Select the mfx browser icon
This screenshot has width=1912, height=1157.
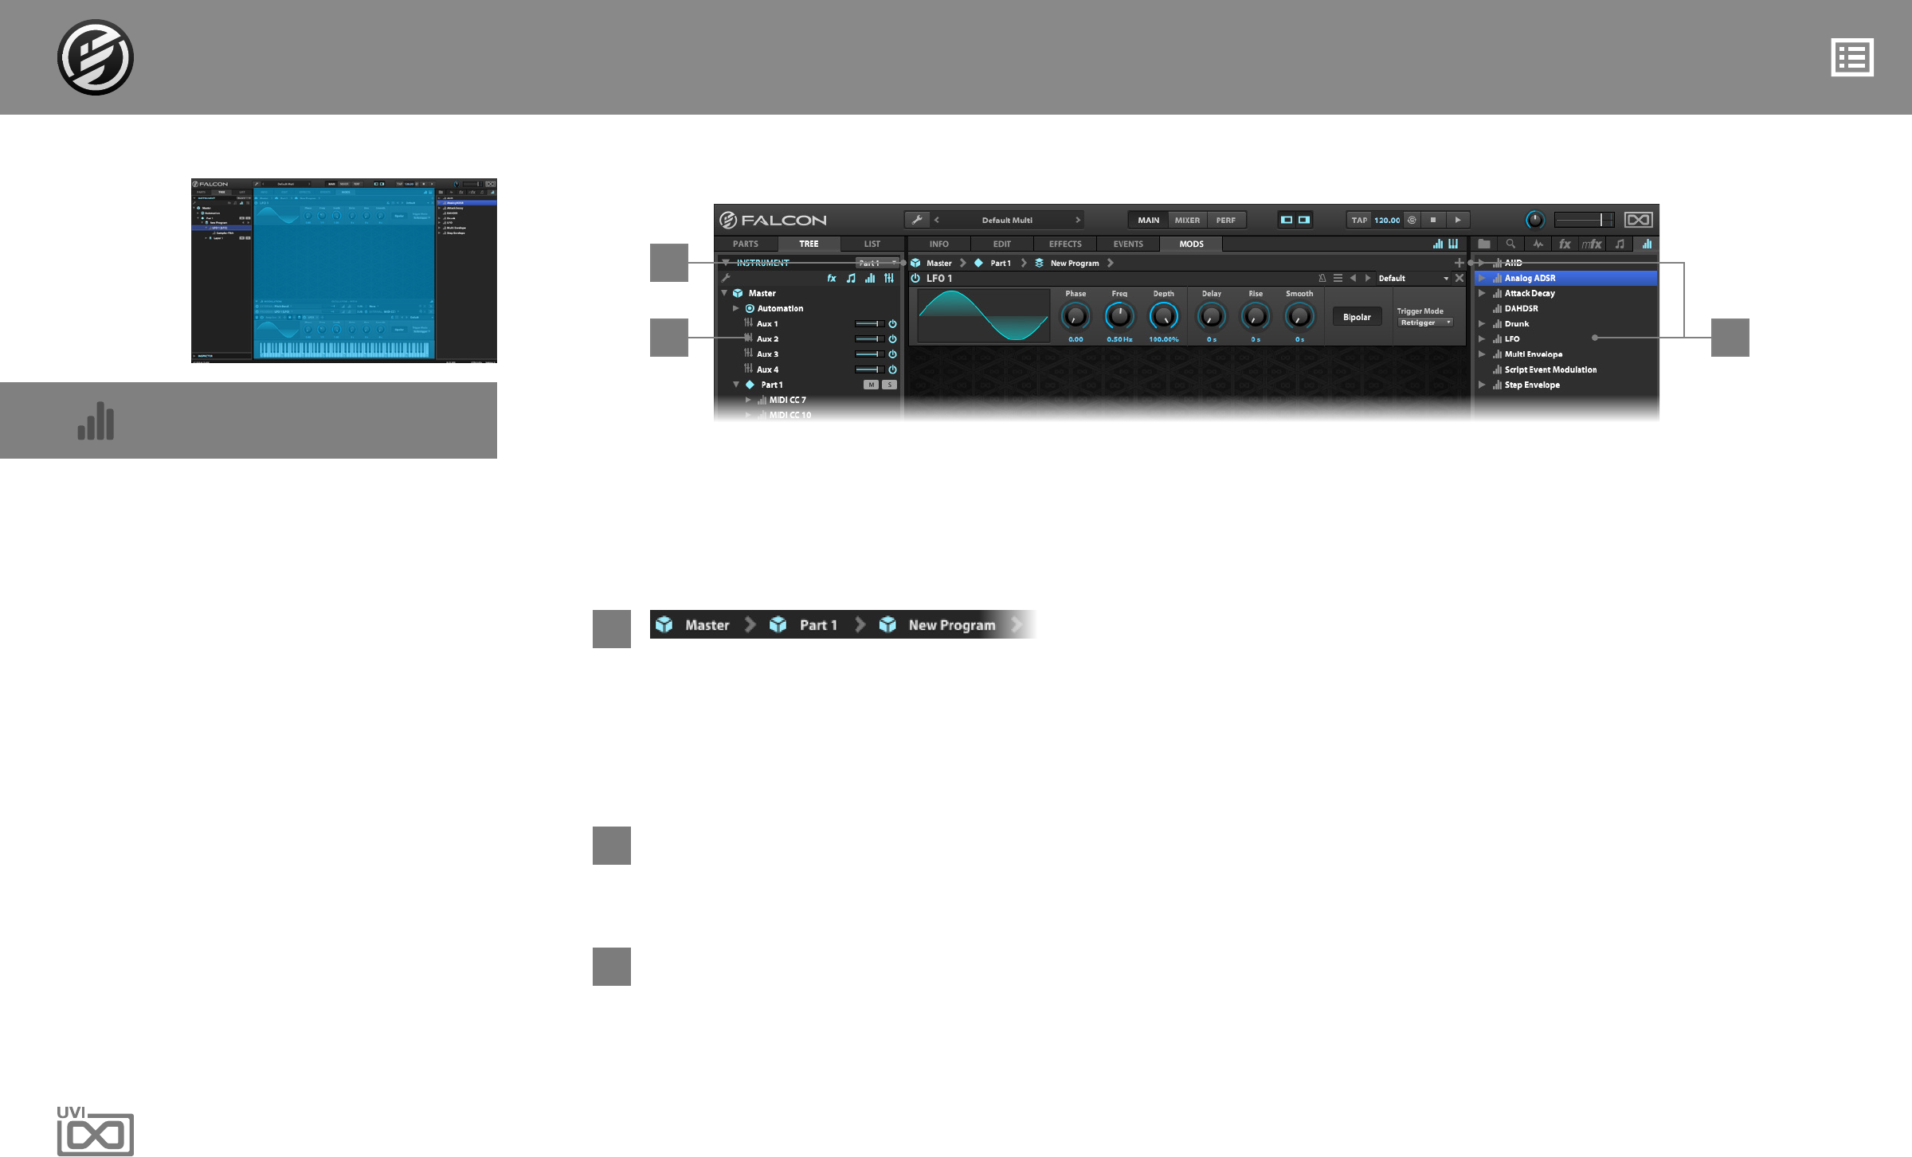coord(1591,244)
